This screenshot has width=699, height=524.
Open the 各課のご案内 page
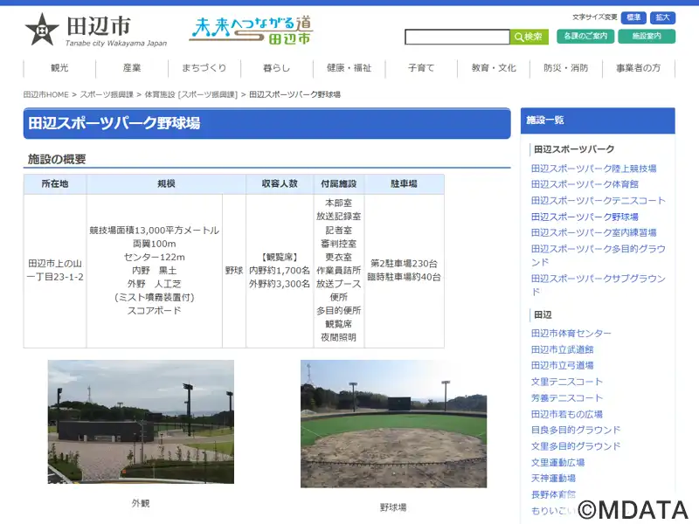[x=583, y=37]
